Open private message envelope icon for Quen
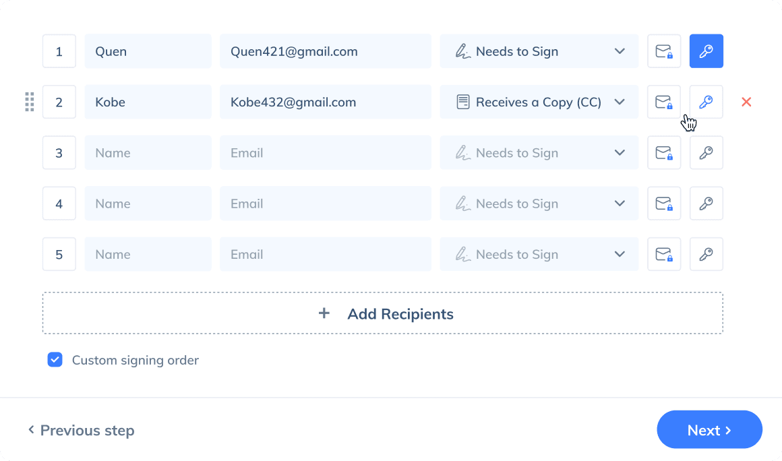This screenshot has height=461, width=782. (x=664, y=51)
